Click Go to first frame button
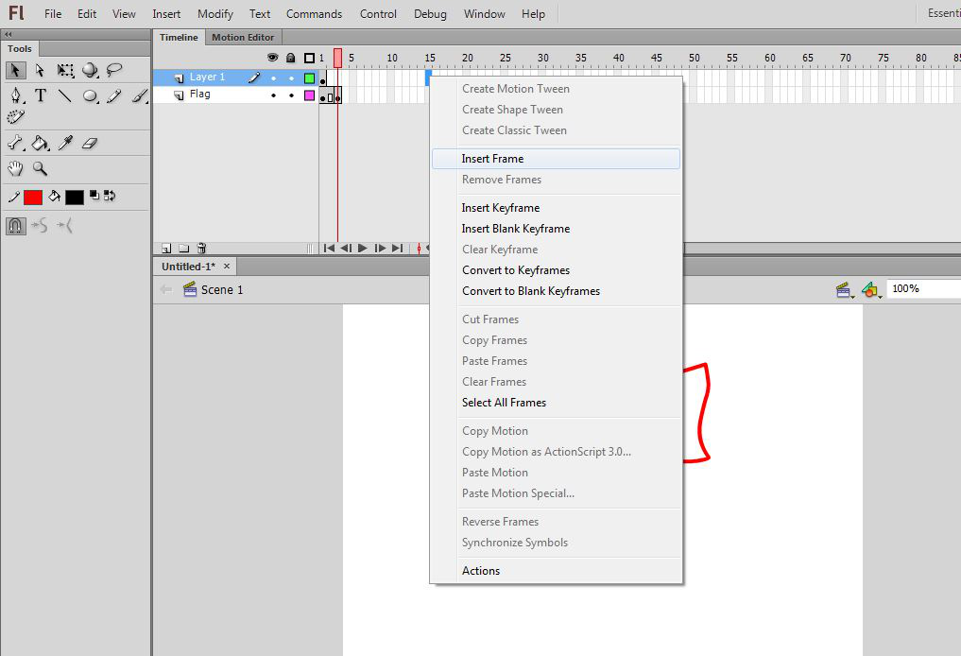The width and height of the screenshot is (961, 656). click(x=329, y=249)
